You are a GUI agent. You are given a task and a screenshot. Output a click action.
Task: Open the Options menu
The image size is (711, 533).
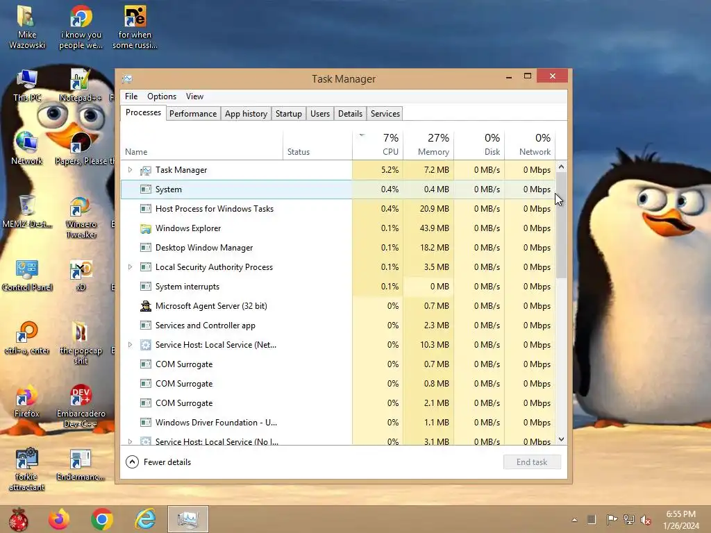point(162,96)
